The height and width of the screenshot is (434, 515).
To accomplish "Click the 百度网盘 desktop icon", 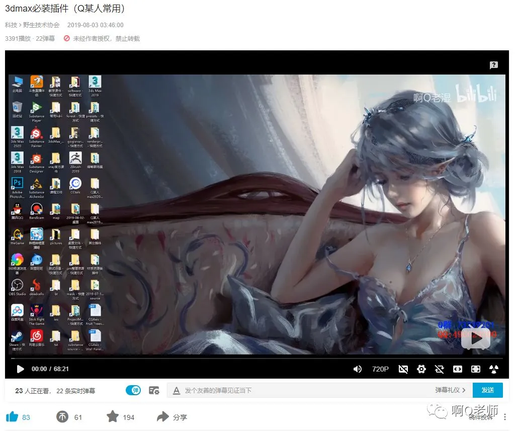I will (18, 313).
